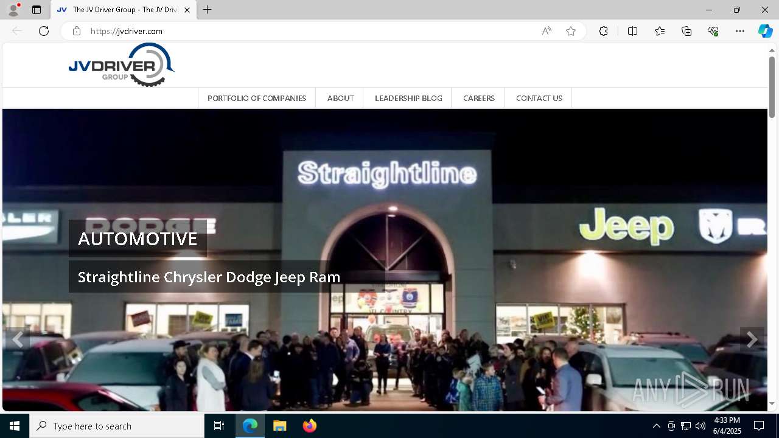This screenshot has height=438, width=779.
Task: Open the Extensions puzzle icon
Action: click(x=603, y=31)
